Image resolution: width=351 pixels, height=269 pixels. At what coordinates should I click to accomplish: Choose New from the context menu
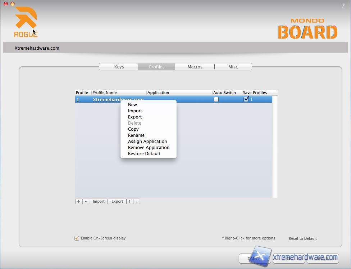132,105
